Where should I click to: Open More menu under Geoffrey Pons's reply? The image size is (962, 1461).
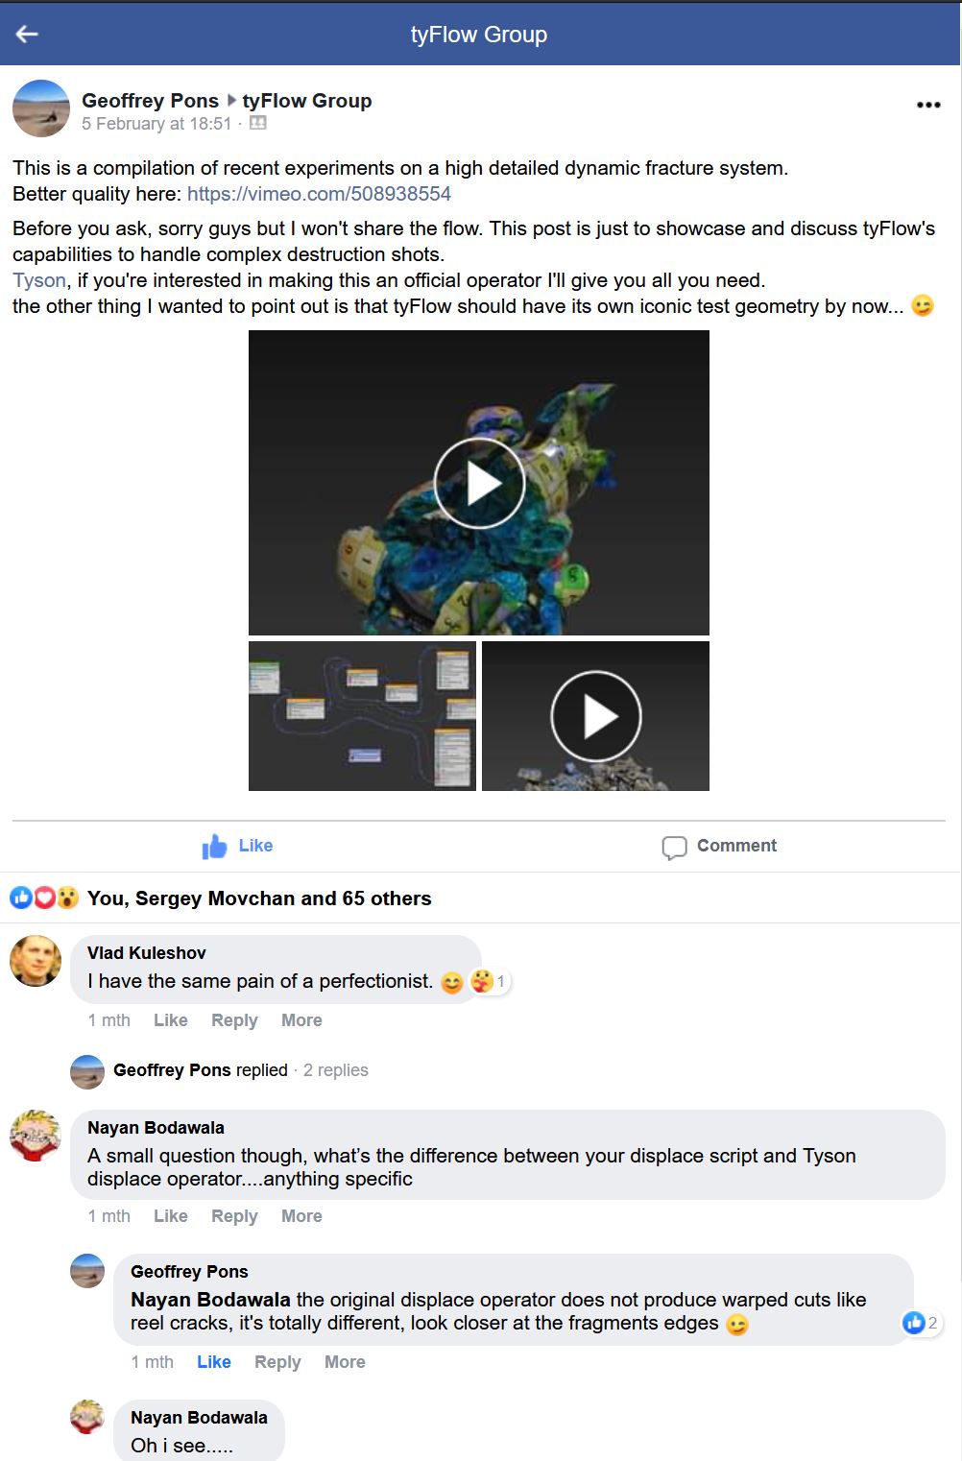[x=345, y=1362]
